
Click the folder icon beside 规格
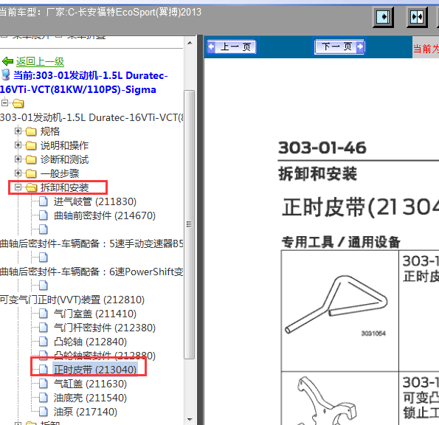click(31, 131)
